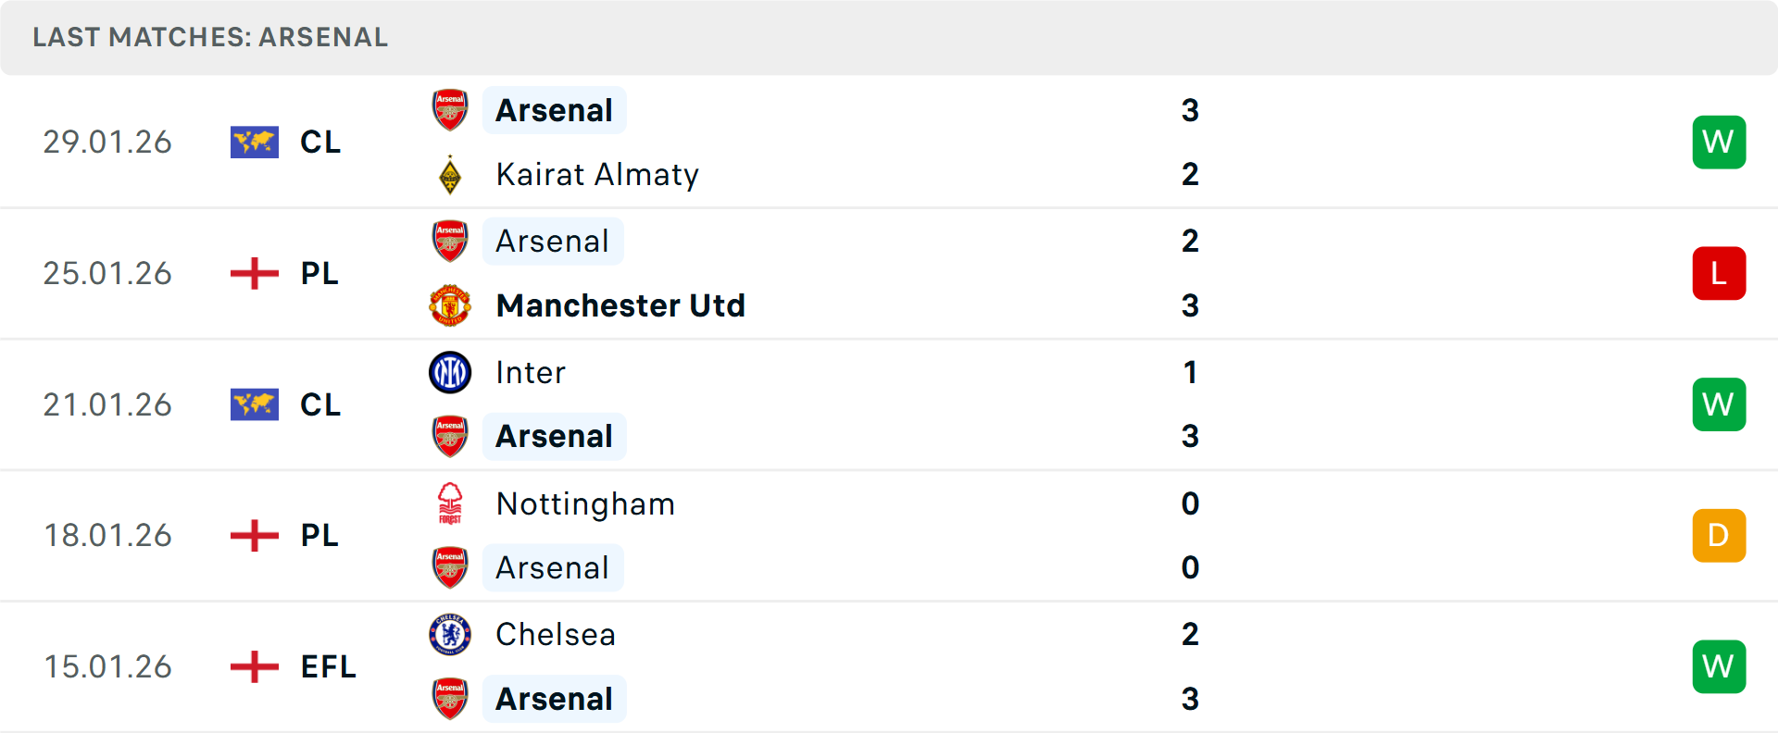Click the green W badge for 29.01.26
1778x733 pixels.
pos(1719,143)
